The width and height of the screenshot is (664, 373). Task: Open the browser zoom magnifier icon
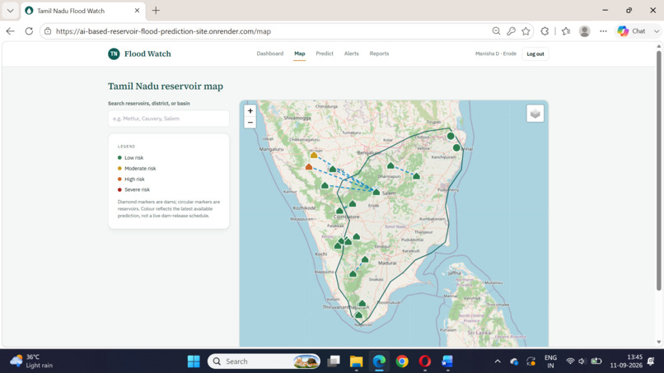click(496, 31)
